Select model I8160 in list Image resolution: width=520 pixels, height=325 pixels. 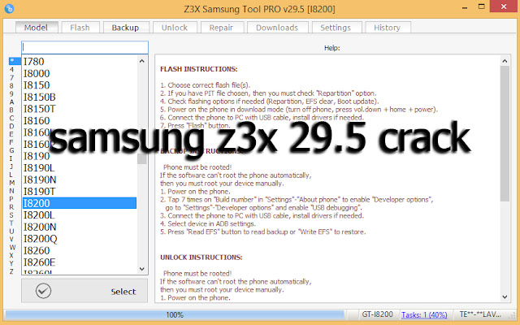point(80,121)
